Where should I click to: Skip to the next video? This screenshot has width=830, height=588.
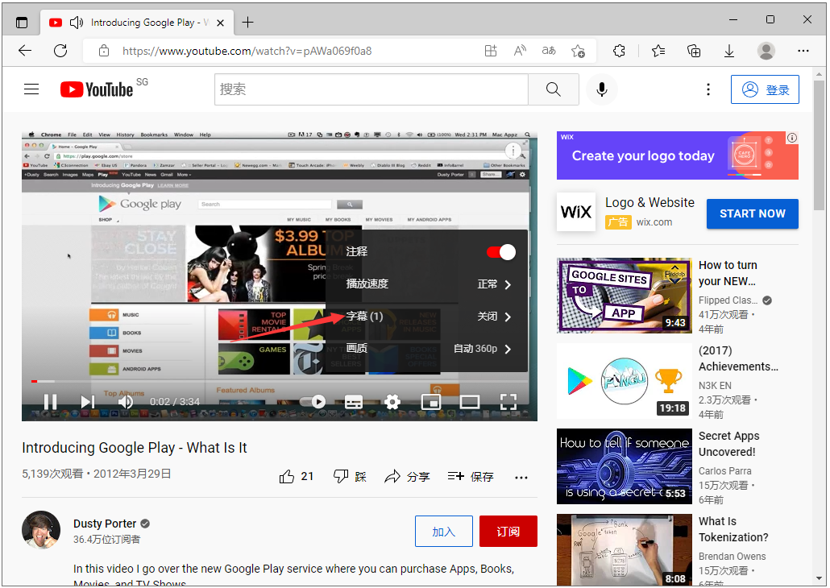[x=88, y=402]
